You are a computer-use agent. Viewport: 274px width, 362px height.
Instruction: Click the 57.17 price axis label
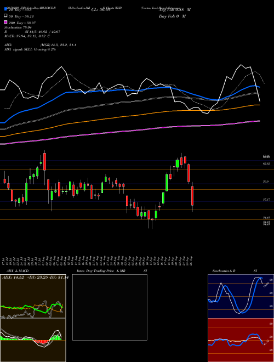point(266,199)
